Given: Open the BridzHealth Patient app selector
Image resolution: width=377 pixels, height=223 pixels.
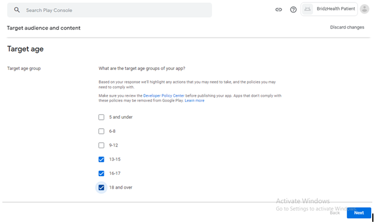Looking at the screenshot, I should click(329, 9).
